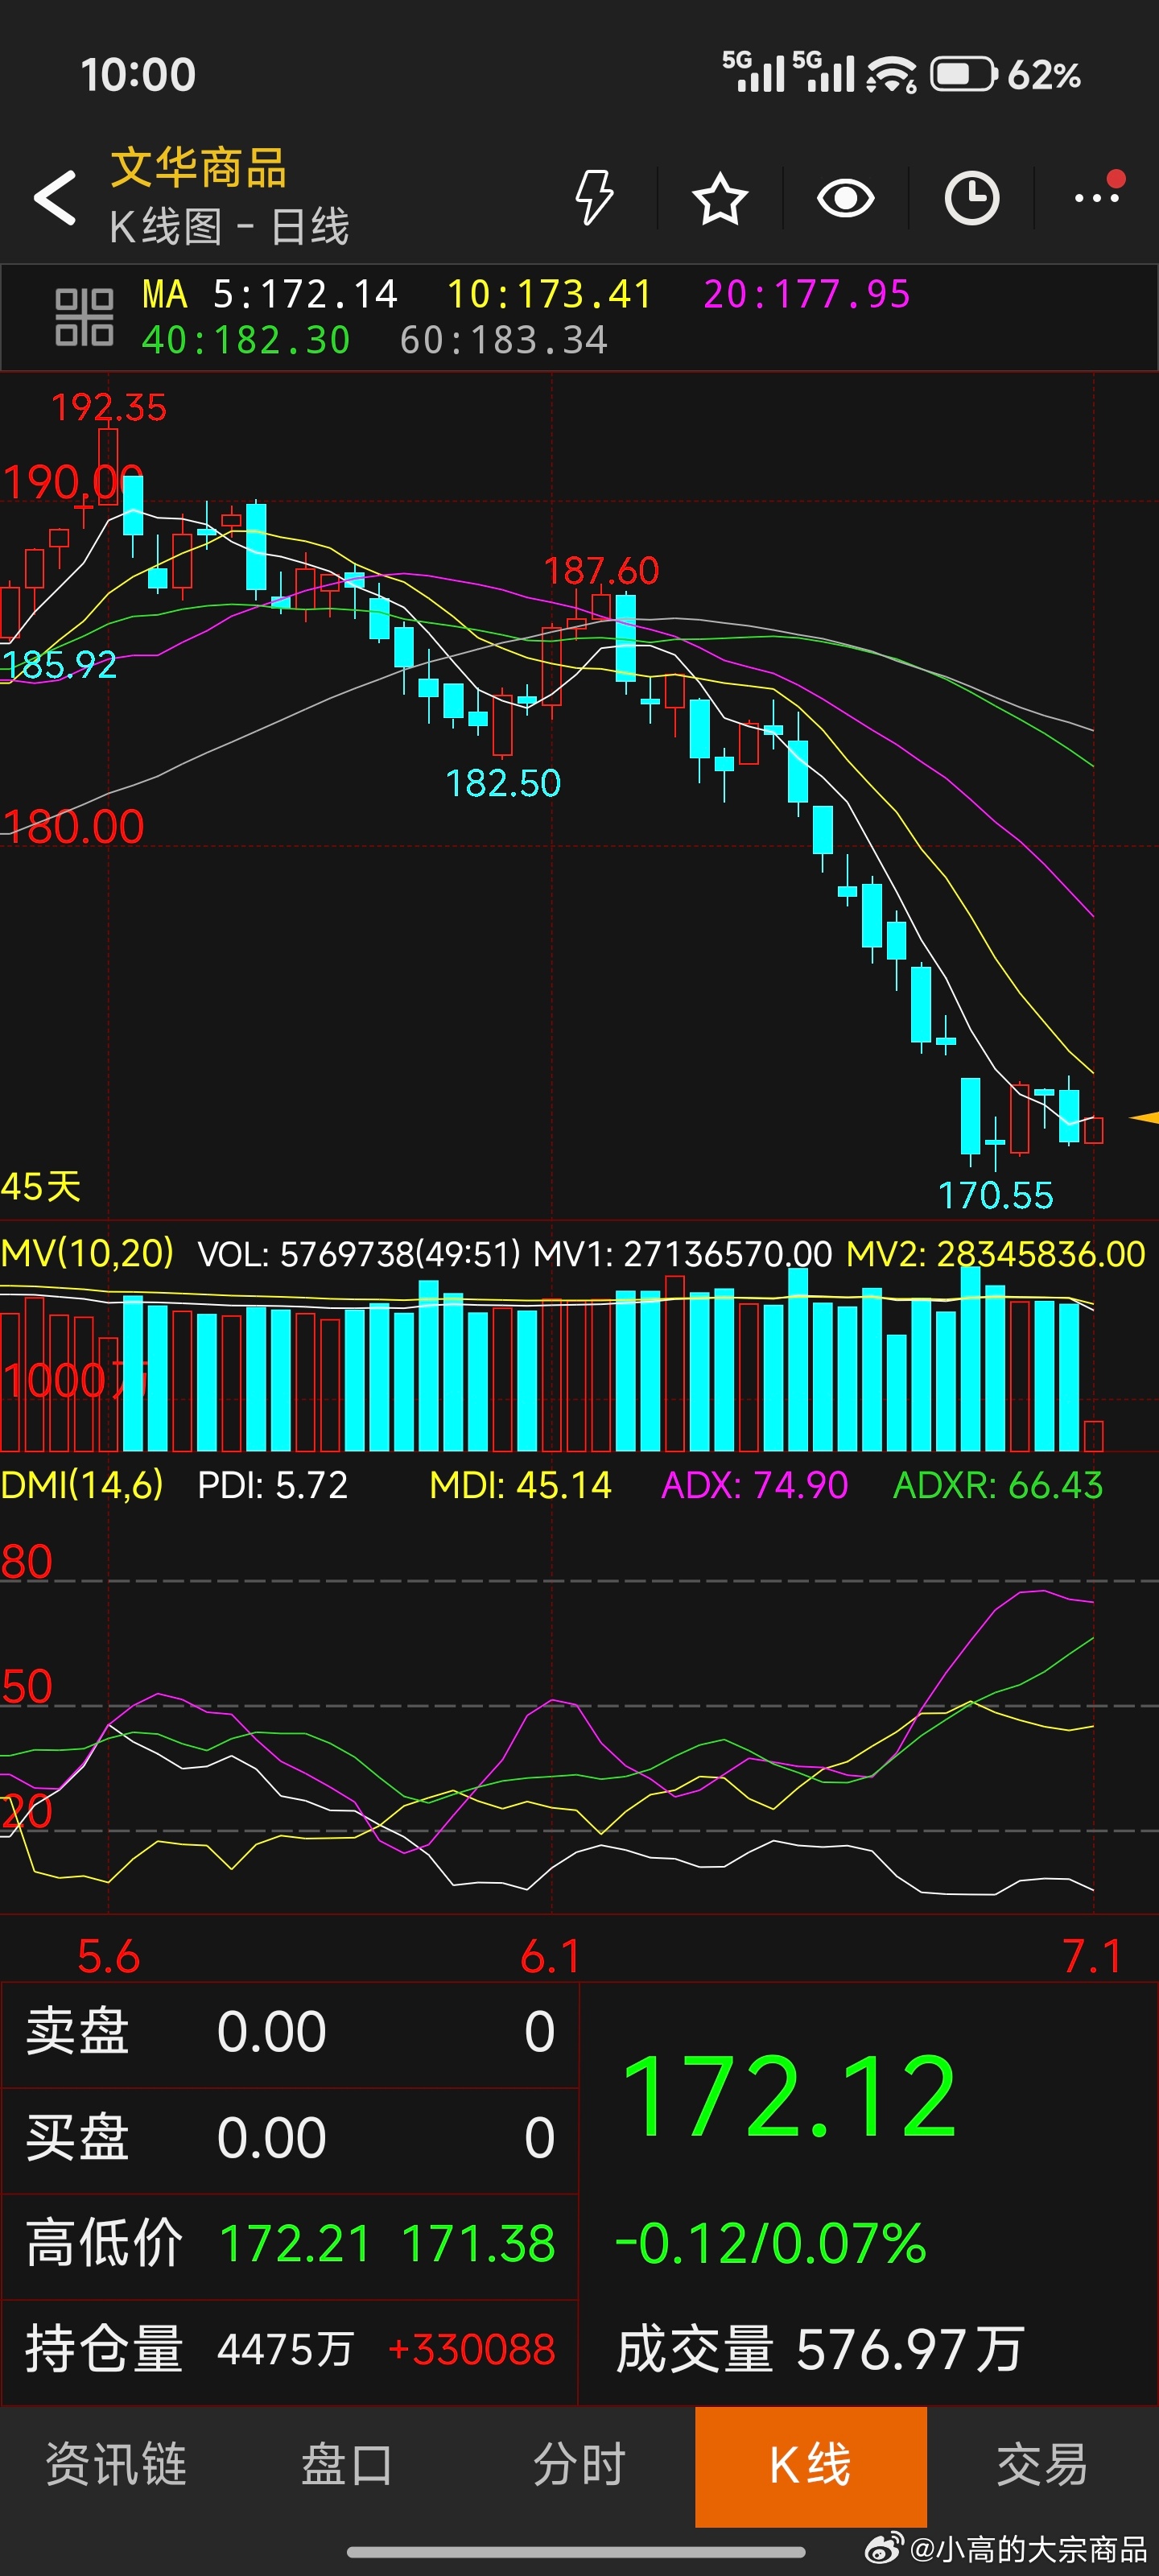This screenshot has height=2576, width=1159.
Task: Tap the 6.1 date axis label
Action: click(551, 1955)
